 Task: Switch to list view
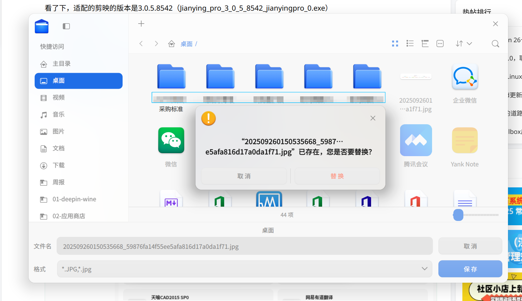(x=410, y=44)
